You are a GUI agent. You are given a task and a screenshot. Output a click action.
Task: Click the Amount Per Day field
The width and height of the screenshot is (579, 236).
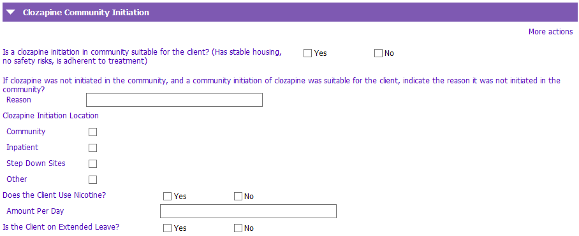(x=248, y=211)
